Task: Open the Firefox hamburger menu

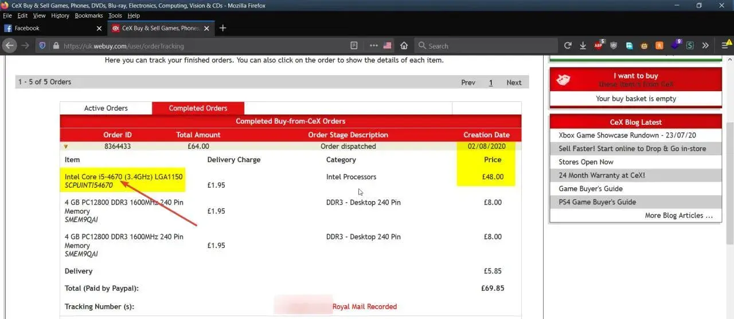Action: (x=725, y=46)
